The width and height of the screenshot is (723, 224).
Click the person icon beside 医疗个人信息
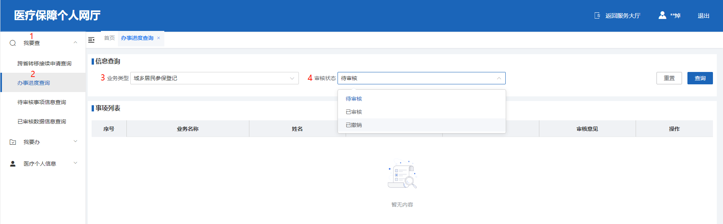tap(13, 164)
